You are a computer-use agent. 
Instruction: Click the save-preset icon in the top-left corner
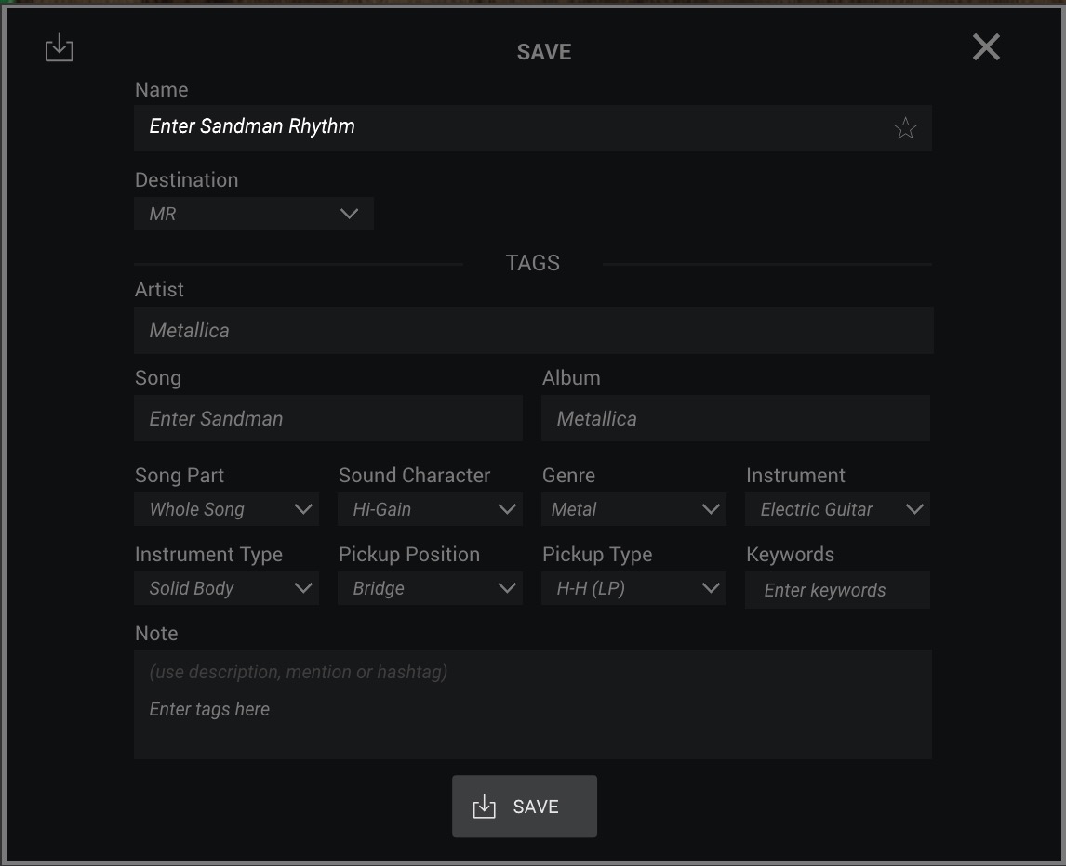click(x=60, y=46)
